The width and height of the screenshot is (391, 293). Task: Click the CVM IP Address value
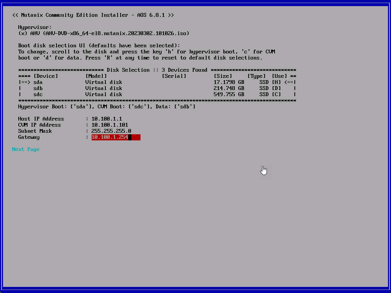(x=110, y=125)
